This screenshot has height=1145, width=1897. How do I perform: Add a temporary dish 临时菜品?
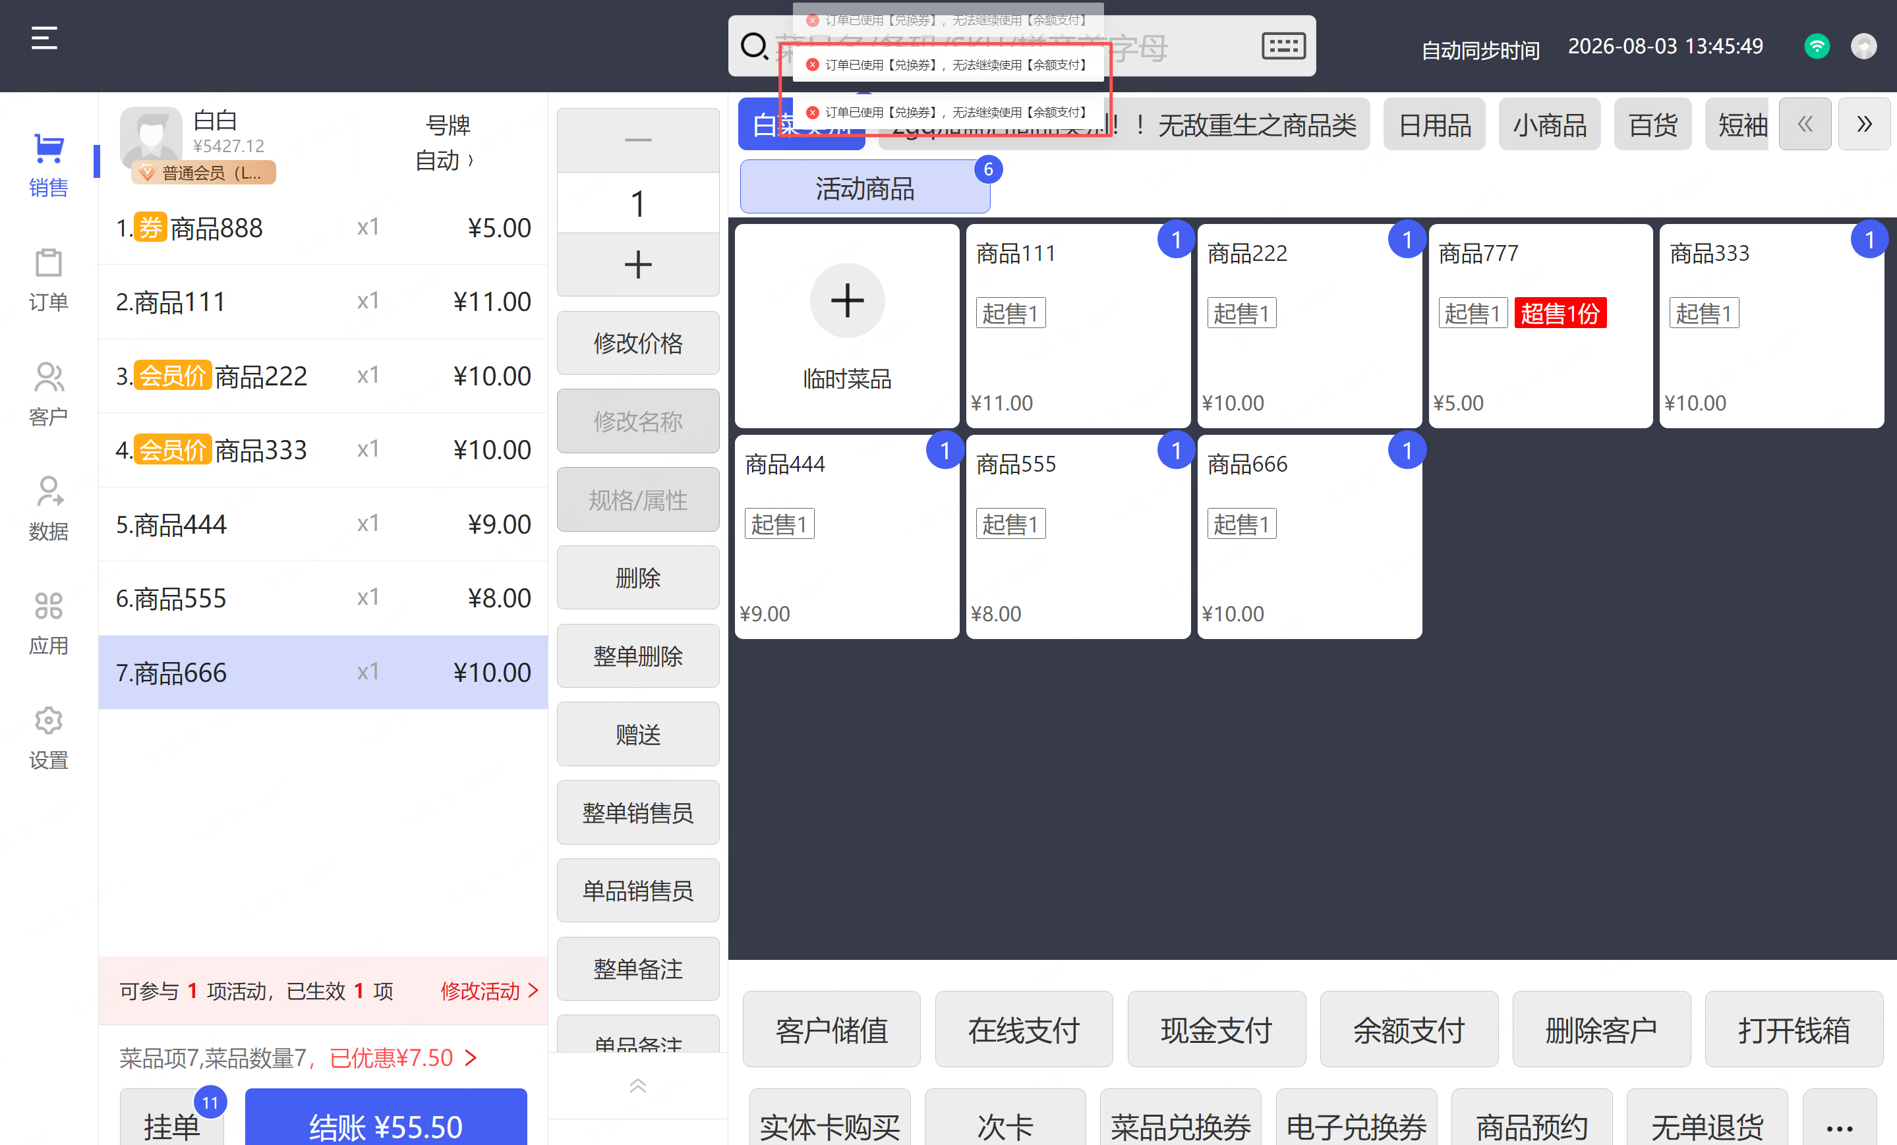(x=847, y=325)
